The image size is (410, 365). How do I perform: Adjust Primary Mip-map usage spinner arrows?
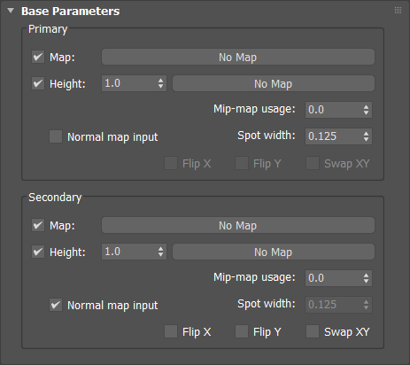[x=366, y=110]
